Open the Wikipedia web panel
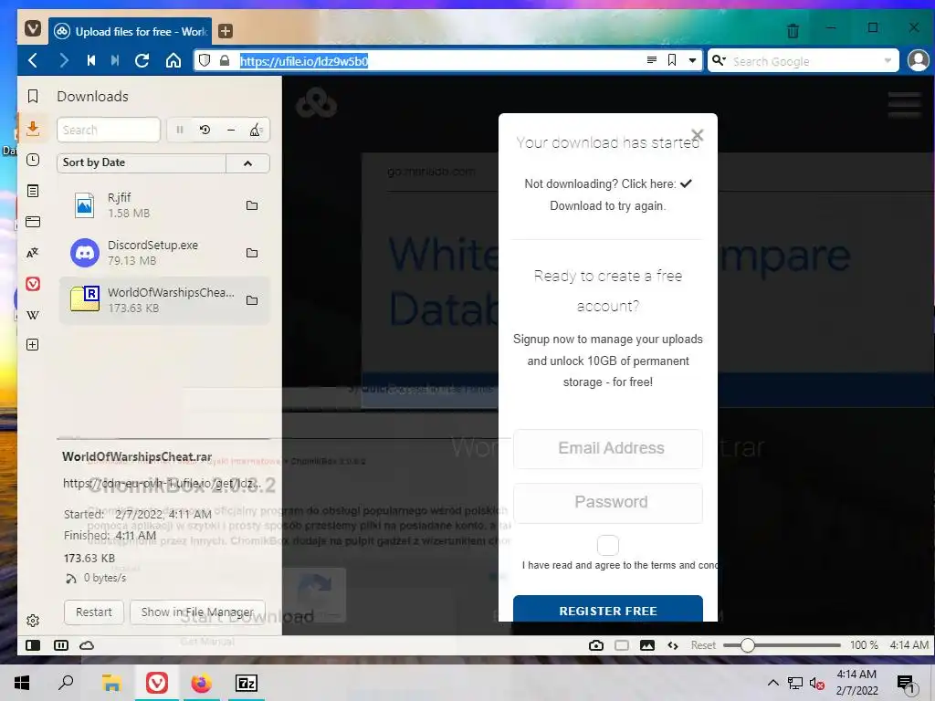 33,315
